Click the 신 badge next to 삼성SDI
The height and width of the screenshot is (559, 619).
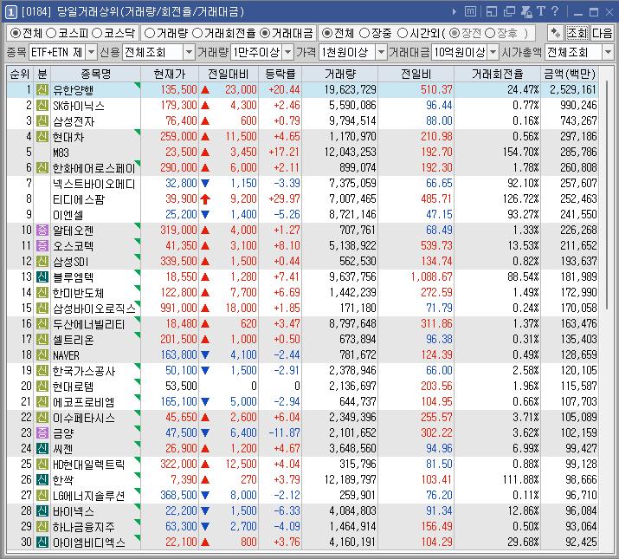coord(42,262)
